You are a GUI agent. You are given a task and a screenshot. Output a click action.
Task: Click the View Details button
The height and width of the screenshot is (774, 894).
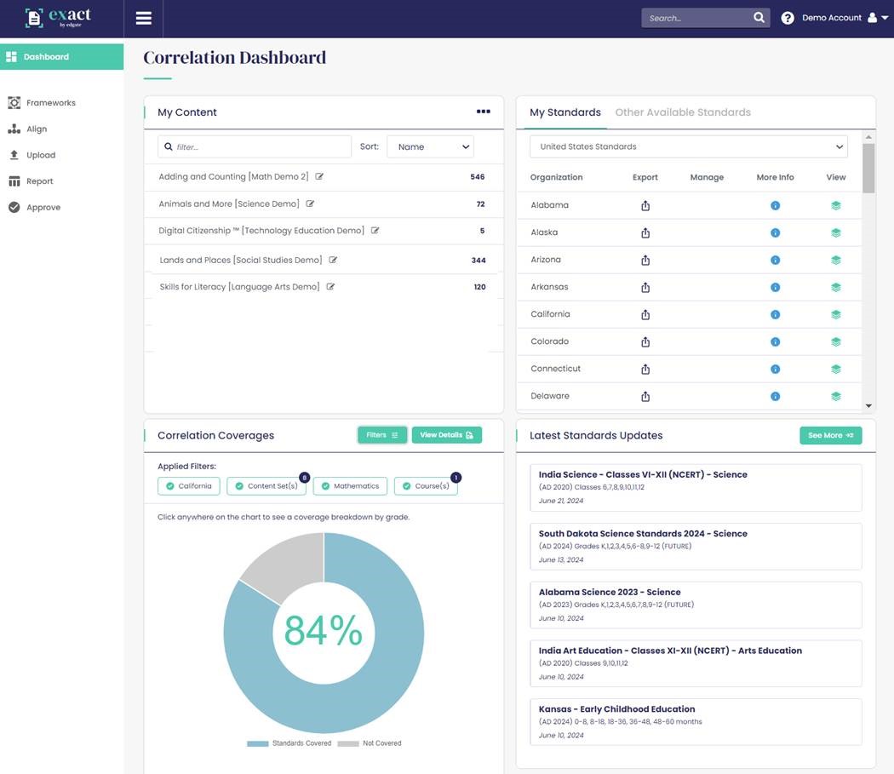point(446,435)
